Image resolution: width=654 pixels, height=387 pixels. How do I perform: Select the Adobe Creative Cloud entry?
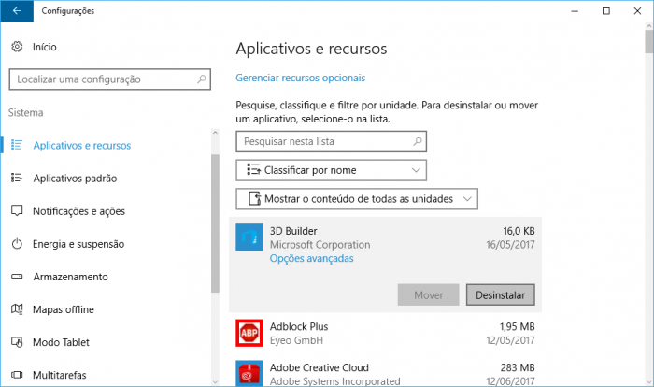385,373
